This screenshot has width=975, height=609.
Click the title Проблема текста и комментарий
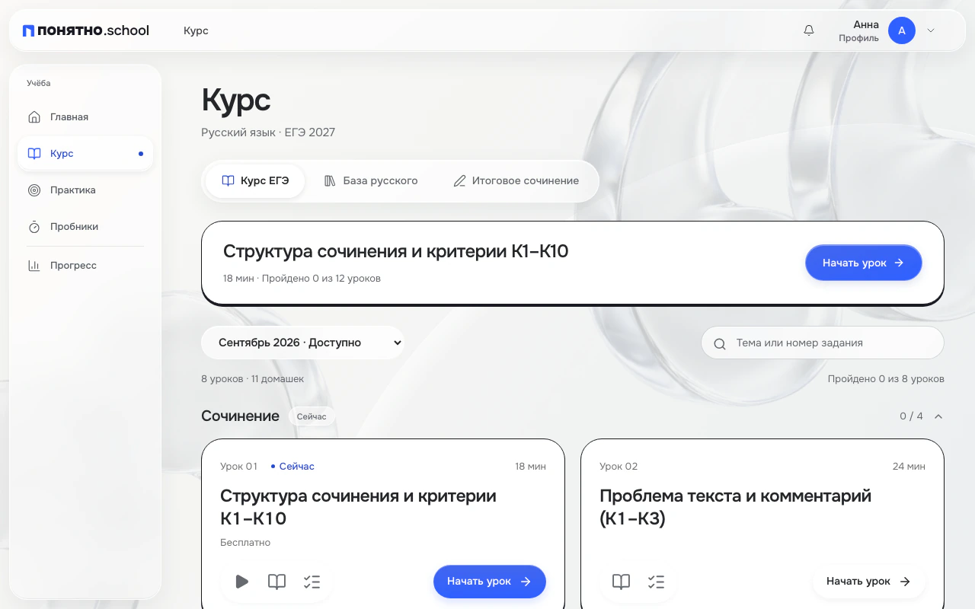coord(735,507)
